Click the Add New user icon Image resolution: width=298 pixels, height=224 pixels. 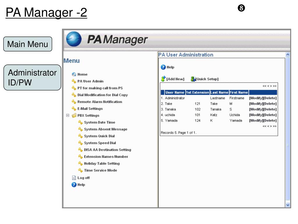pyautogui.click(x=163, y=79)
